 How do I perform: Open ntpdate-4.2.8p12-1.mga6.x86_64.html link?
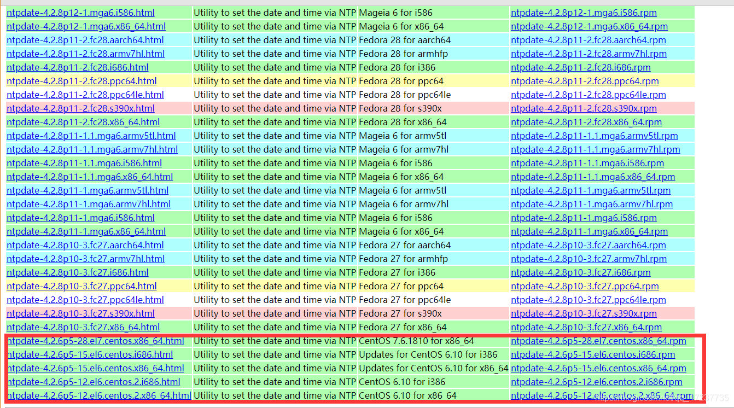86,26
